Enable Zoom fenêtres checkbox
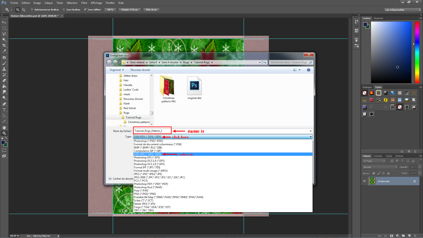Screen dimensions: 423x238 64,10
